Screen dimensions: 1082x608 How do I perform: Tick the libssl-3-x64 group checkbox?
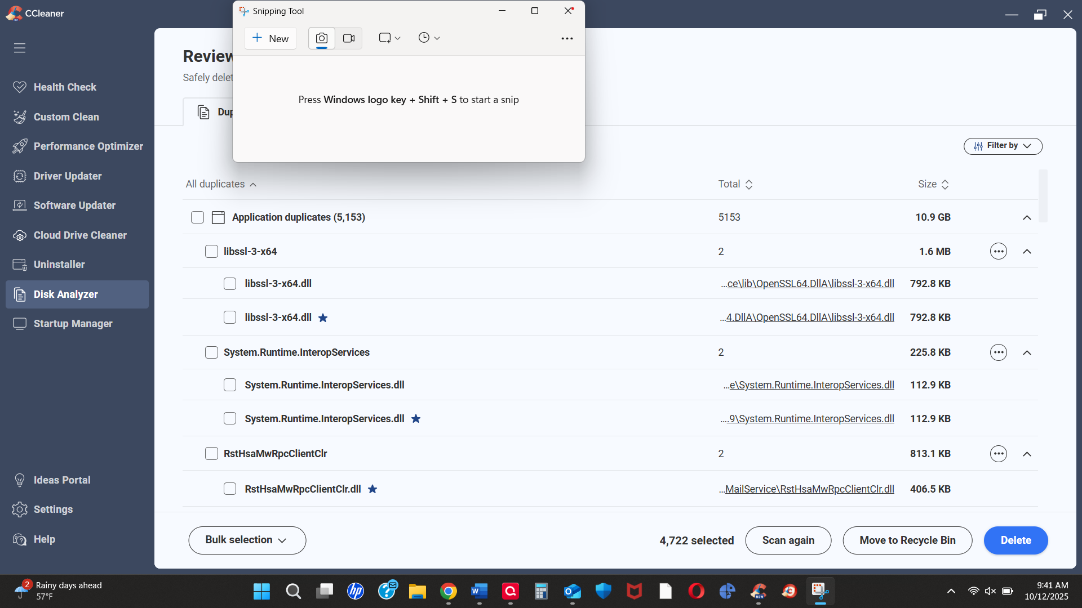[x=211, y=252]
